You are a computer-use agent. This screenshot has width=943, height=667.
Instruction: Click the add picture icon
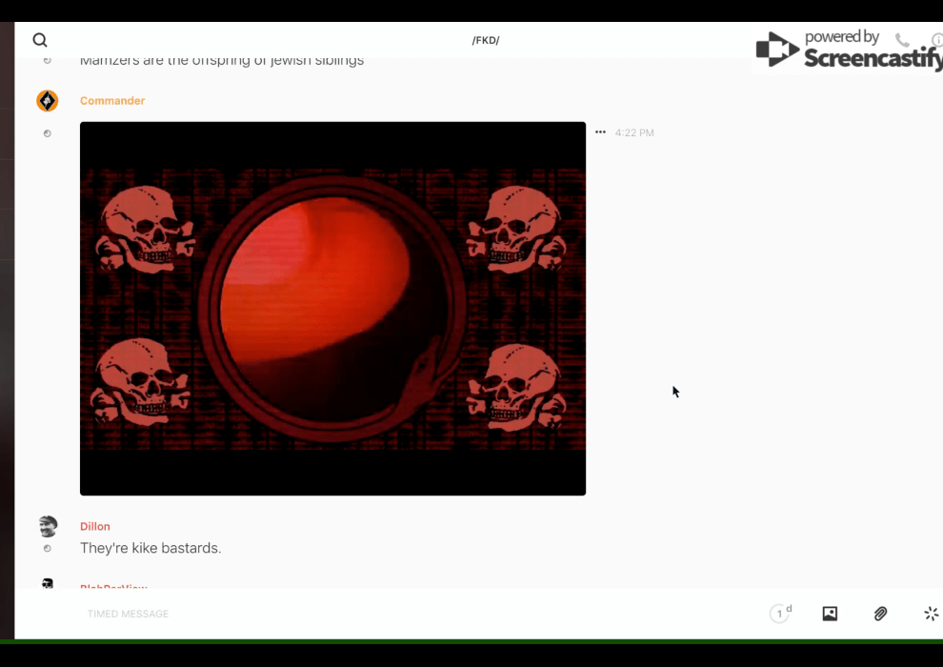tap(830, 614)
